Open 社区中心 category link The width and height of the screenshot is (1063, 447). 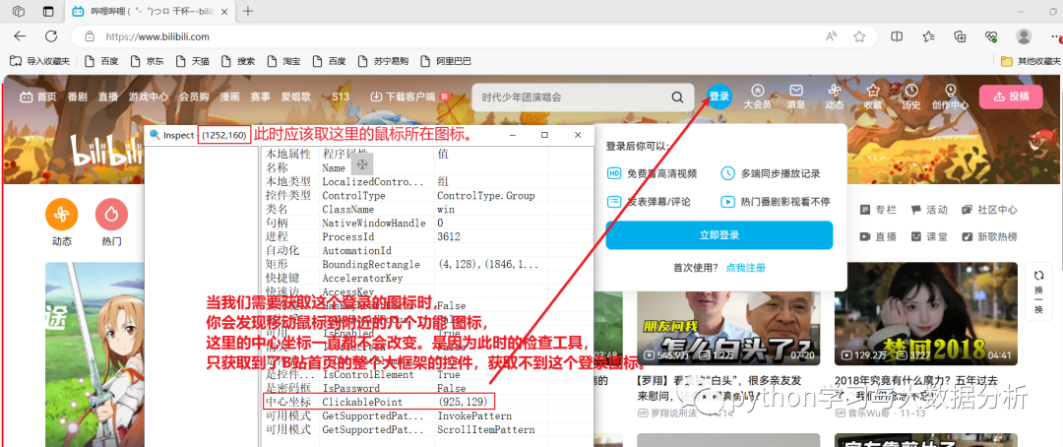click(989, 210)
